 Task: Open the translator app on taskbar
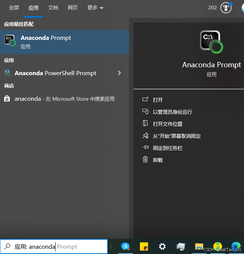125,246
